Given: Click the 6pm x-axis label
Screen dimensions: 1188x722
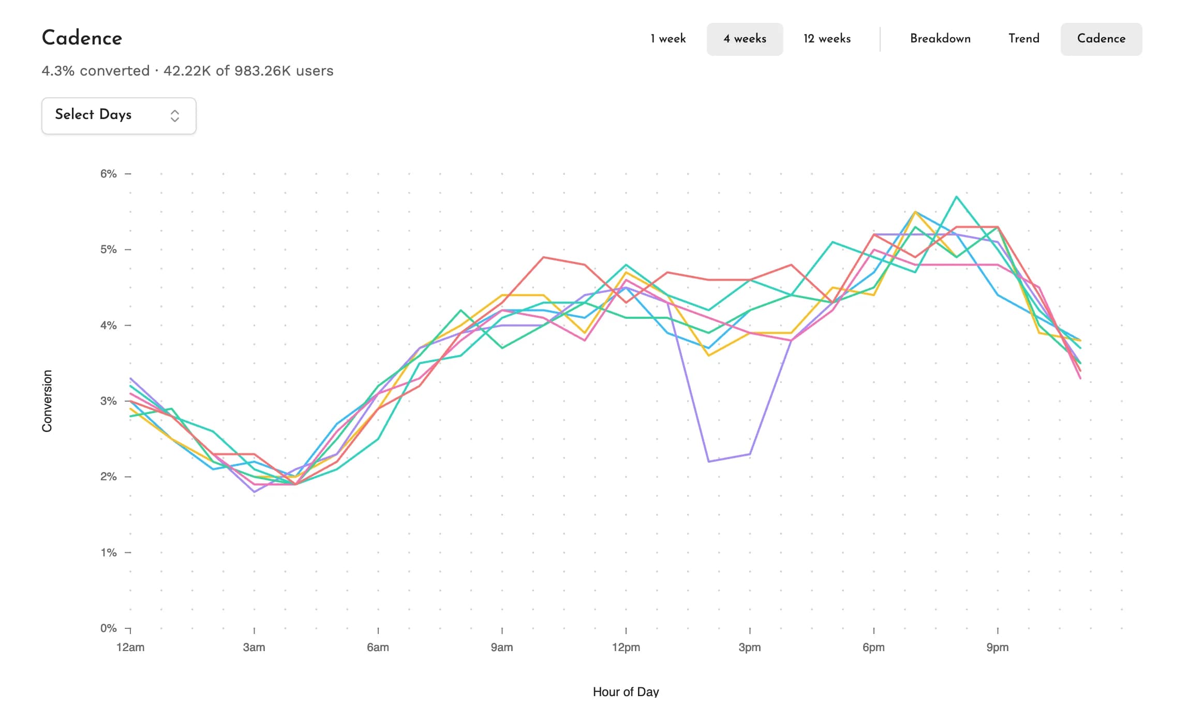Looking at the screenshot, I should tap(873, 647).
